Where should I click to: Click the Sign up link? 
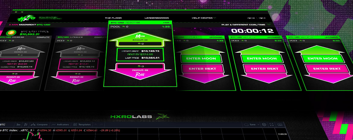tap(251, 18)
